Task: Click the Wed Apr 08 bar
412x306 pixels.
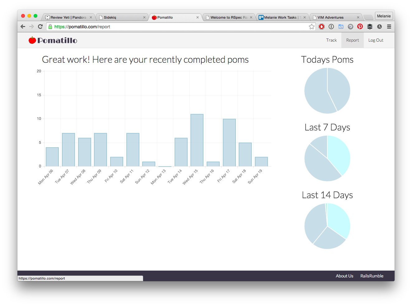Action: (x=85, y=152)
